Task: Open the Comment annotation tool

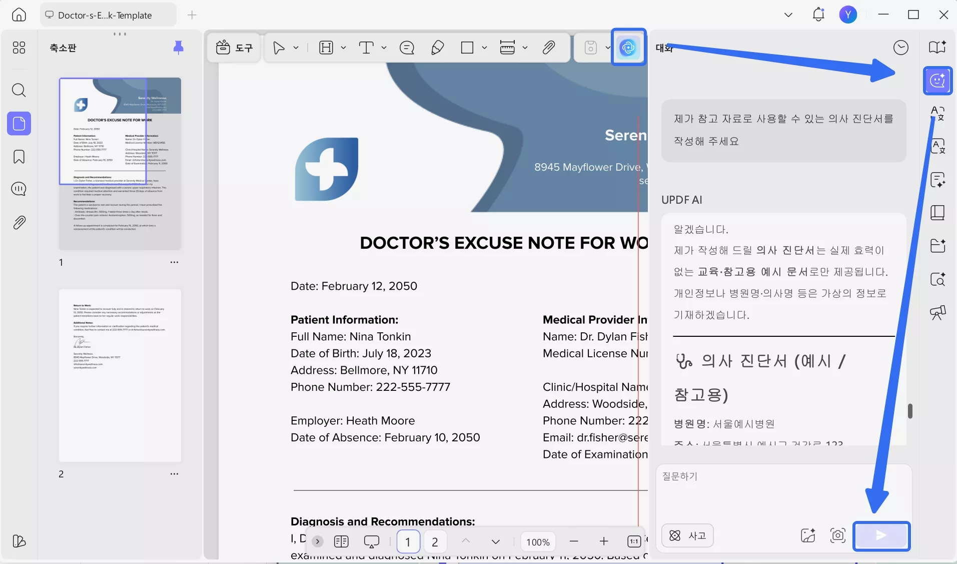Action: (x=407, y=48)
